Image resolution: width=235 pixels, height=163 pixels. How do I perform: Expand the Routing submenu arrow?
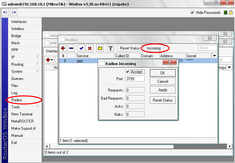tap(38, 64)
